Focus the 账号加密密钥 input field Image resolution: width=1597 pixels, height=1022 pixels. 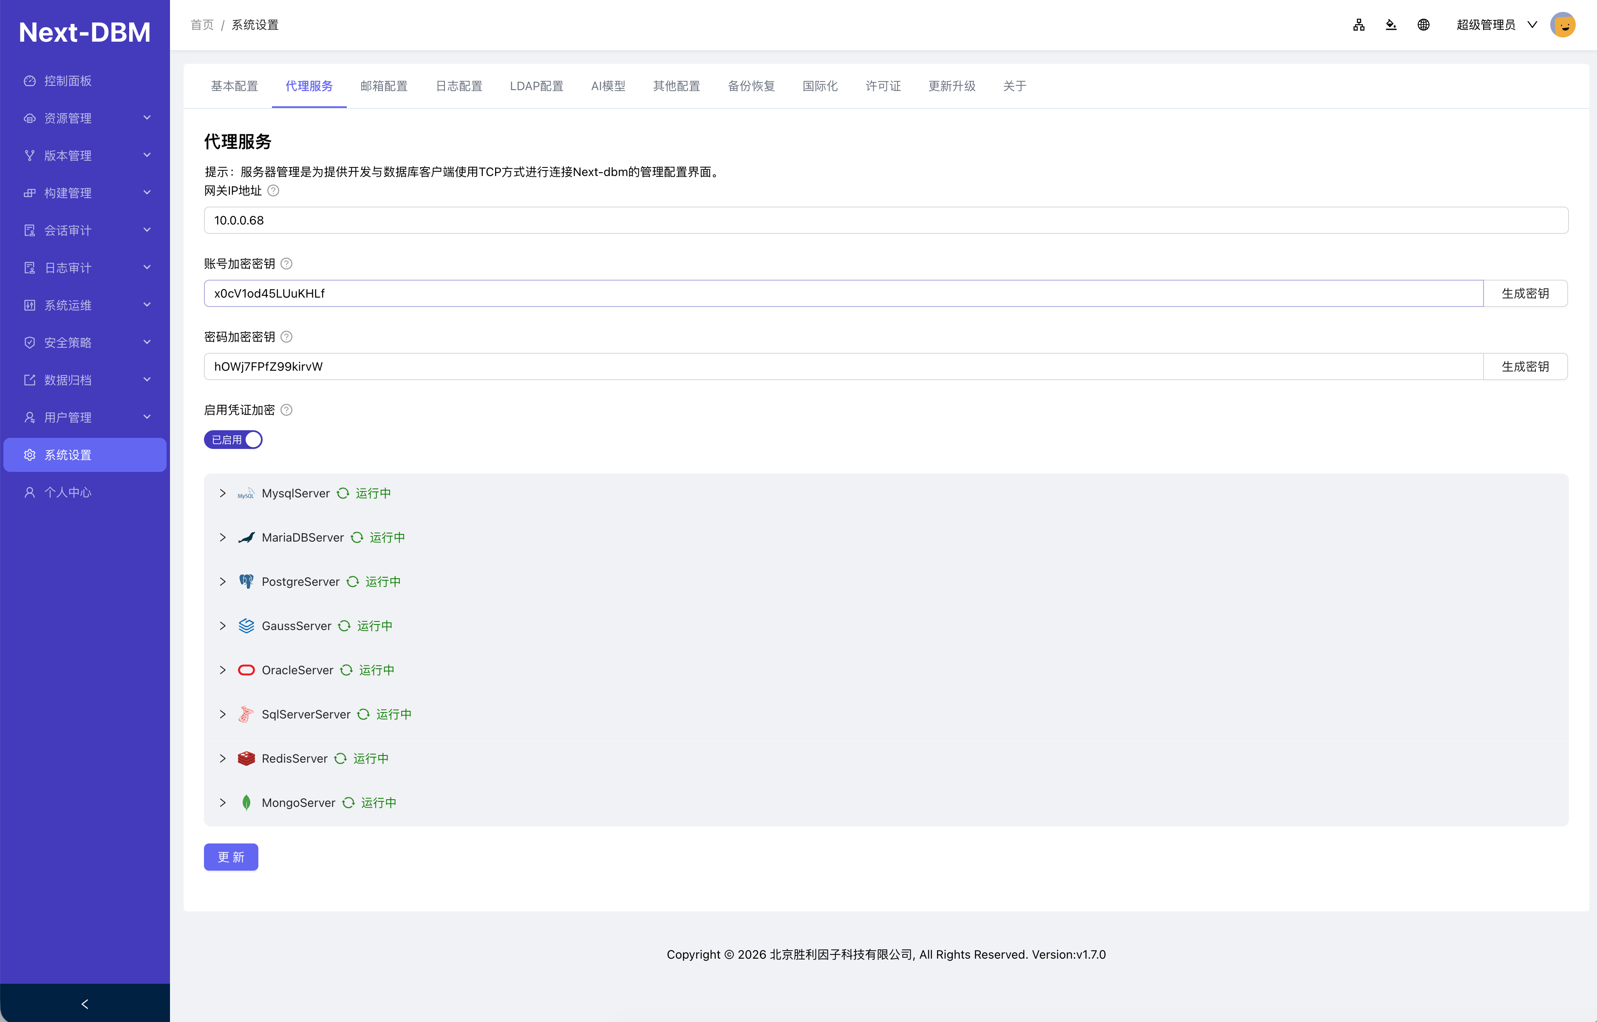click(x=844, y=293)
